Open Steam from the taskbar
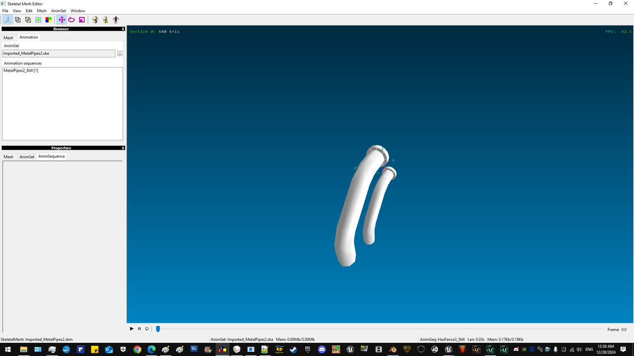634x356 pixels. point(293,349)
